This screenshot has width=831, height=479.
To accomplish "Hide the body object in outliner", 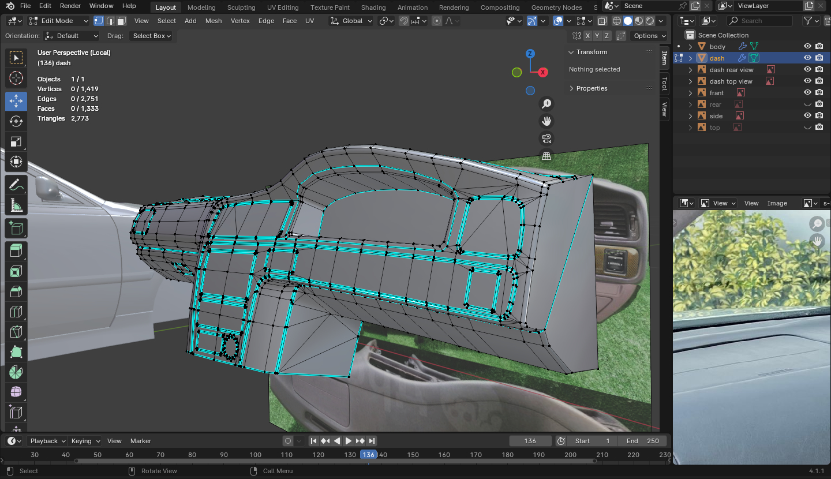I will pyautogui.click(x=807, y=47).
